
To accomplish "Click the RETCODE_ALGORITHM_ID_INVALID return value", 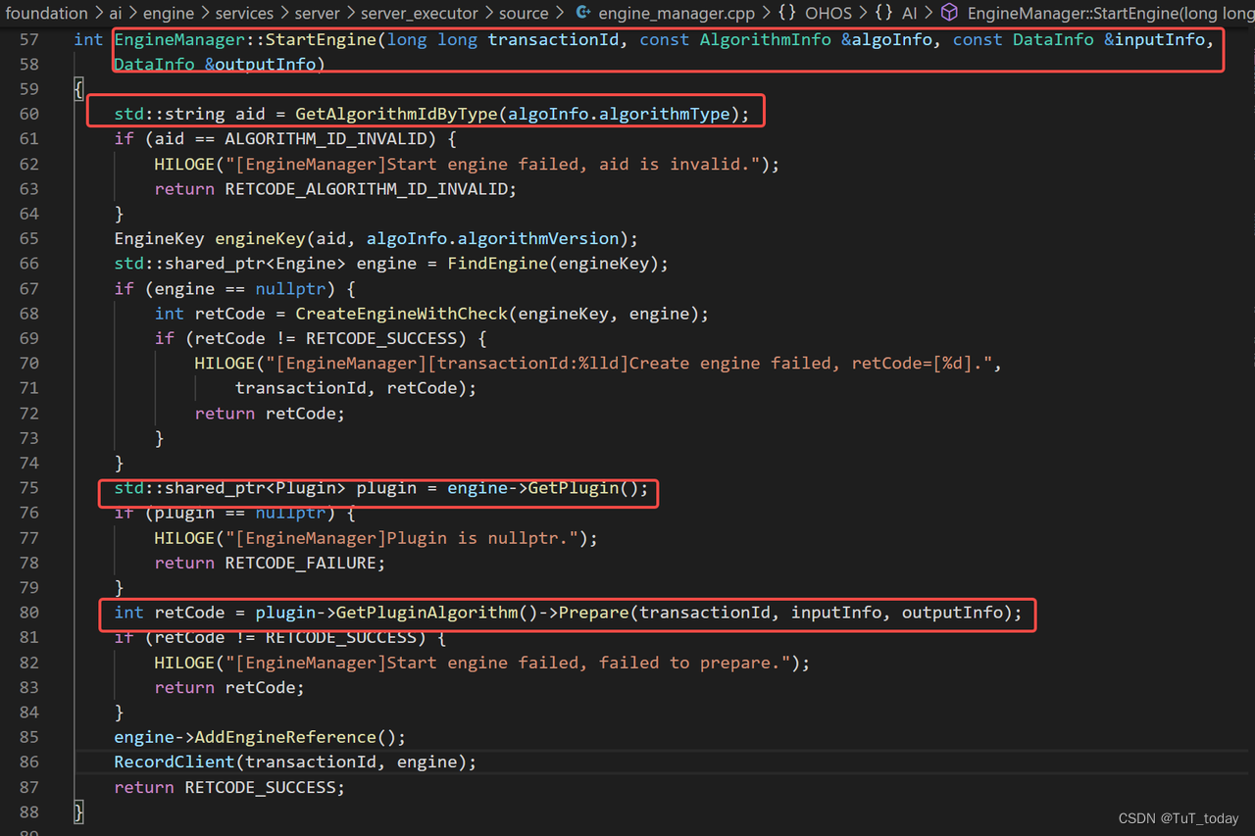I will 366,188.
